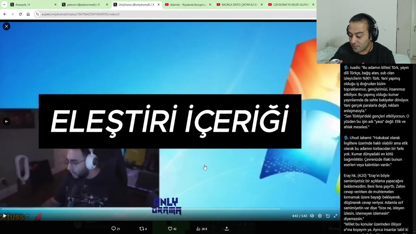Image resolution: width=416 pixels, height=234 pixels.
Task: Switch to the Adamlar - Rüyalarda Buruşmuş tab
Action: 188,5
